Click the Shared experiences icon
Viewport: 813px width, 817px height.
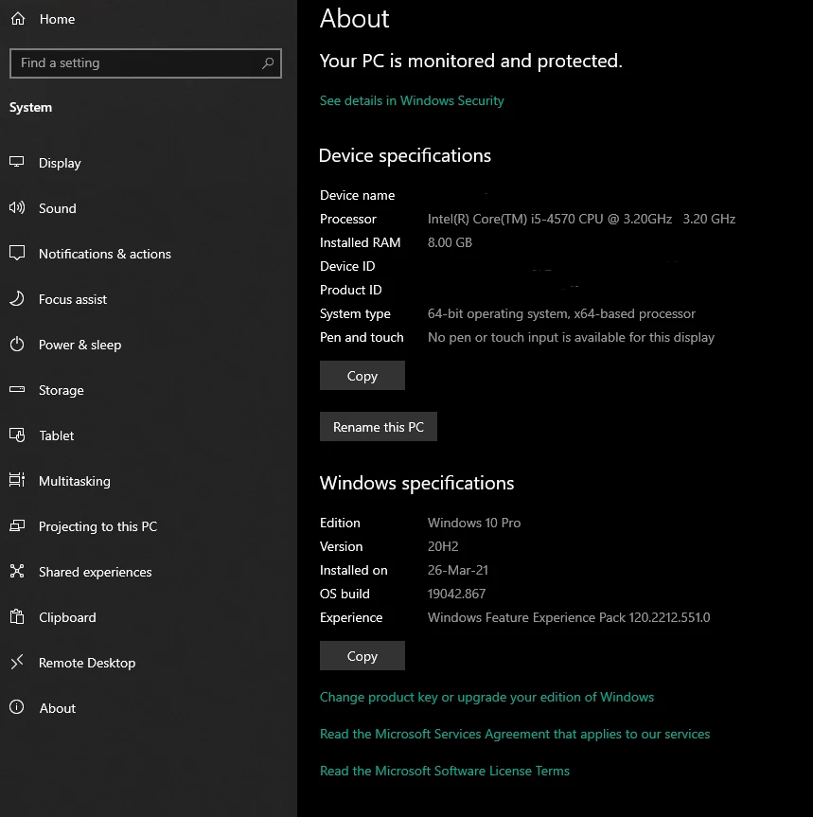coord(17,571)
